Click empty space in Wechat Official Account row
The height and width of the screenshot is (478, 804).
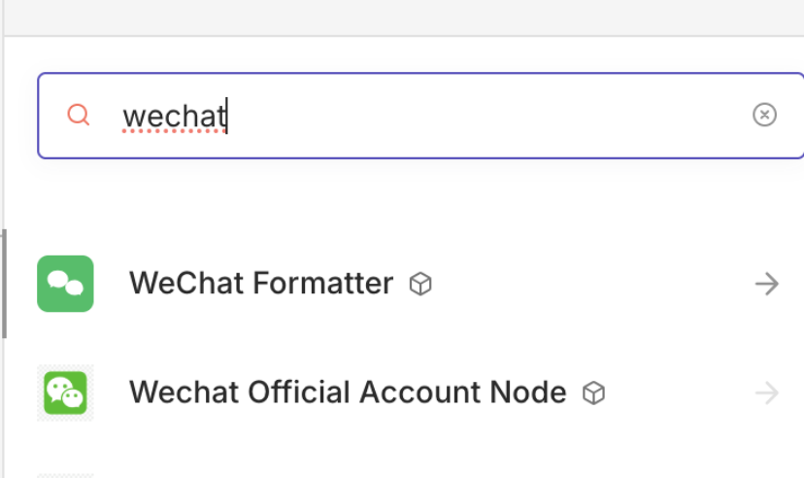pos(680,393)
